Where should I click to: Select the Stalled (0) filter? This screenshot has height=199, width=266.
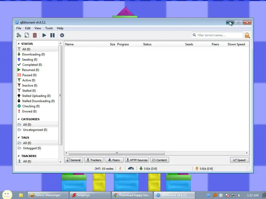click(37, 91)
